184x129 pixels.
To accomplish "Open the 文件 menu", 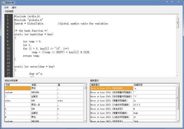I will (x=6, y=8).
